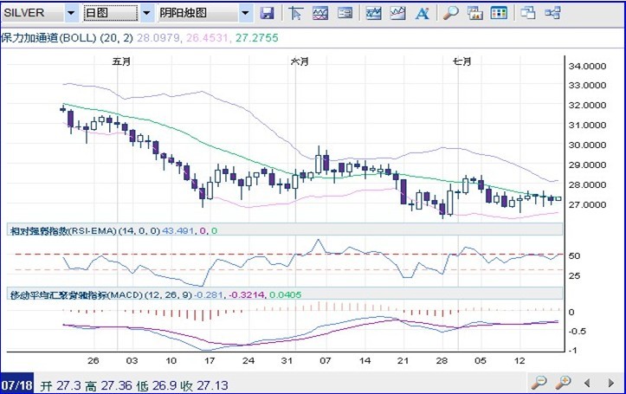This screenshot has height=394, width=626.
Task: Select the text annotation 'A' tool
Action: (422, 13)
